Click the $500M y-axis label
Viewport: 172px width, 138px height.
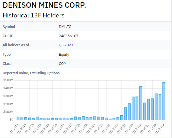click(x=8, y=80)
